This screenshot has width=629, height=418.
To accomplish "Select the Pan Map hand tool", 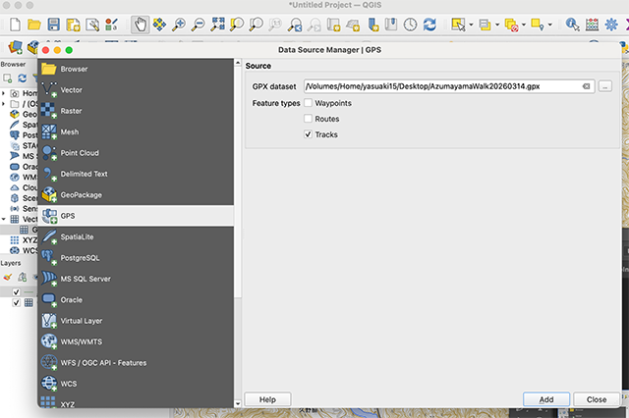I will tap(140, 25).
